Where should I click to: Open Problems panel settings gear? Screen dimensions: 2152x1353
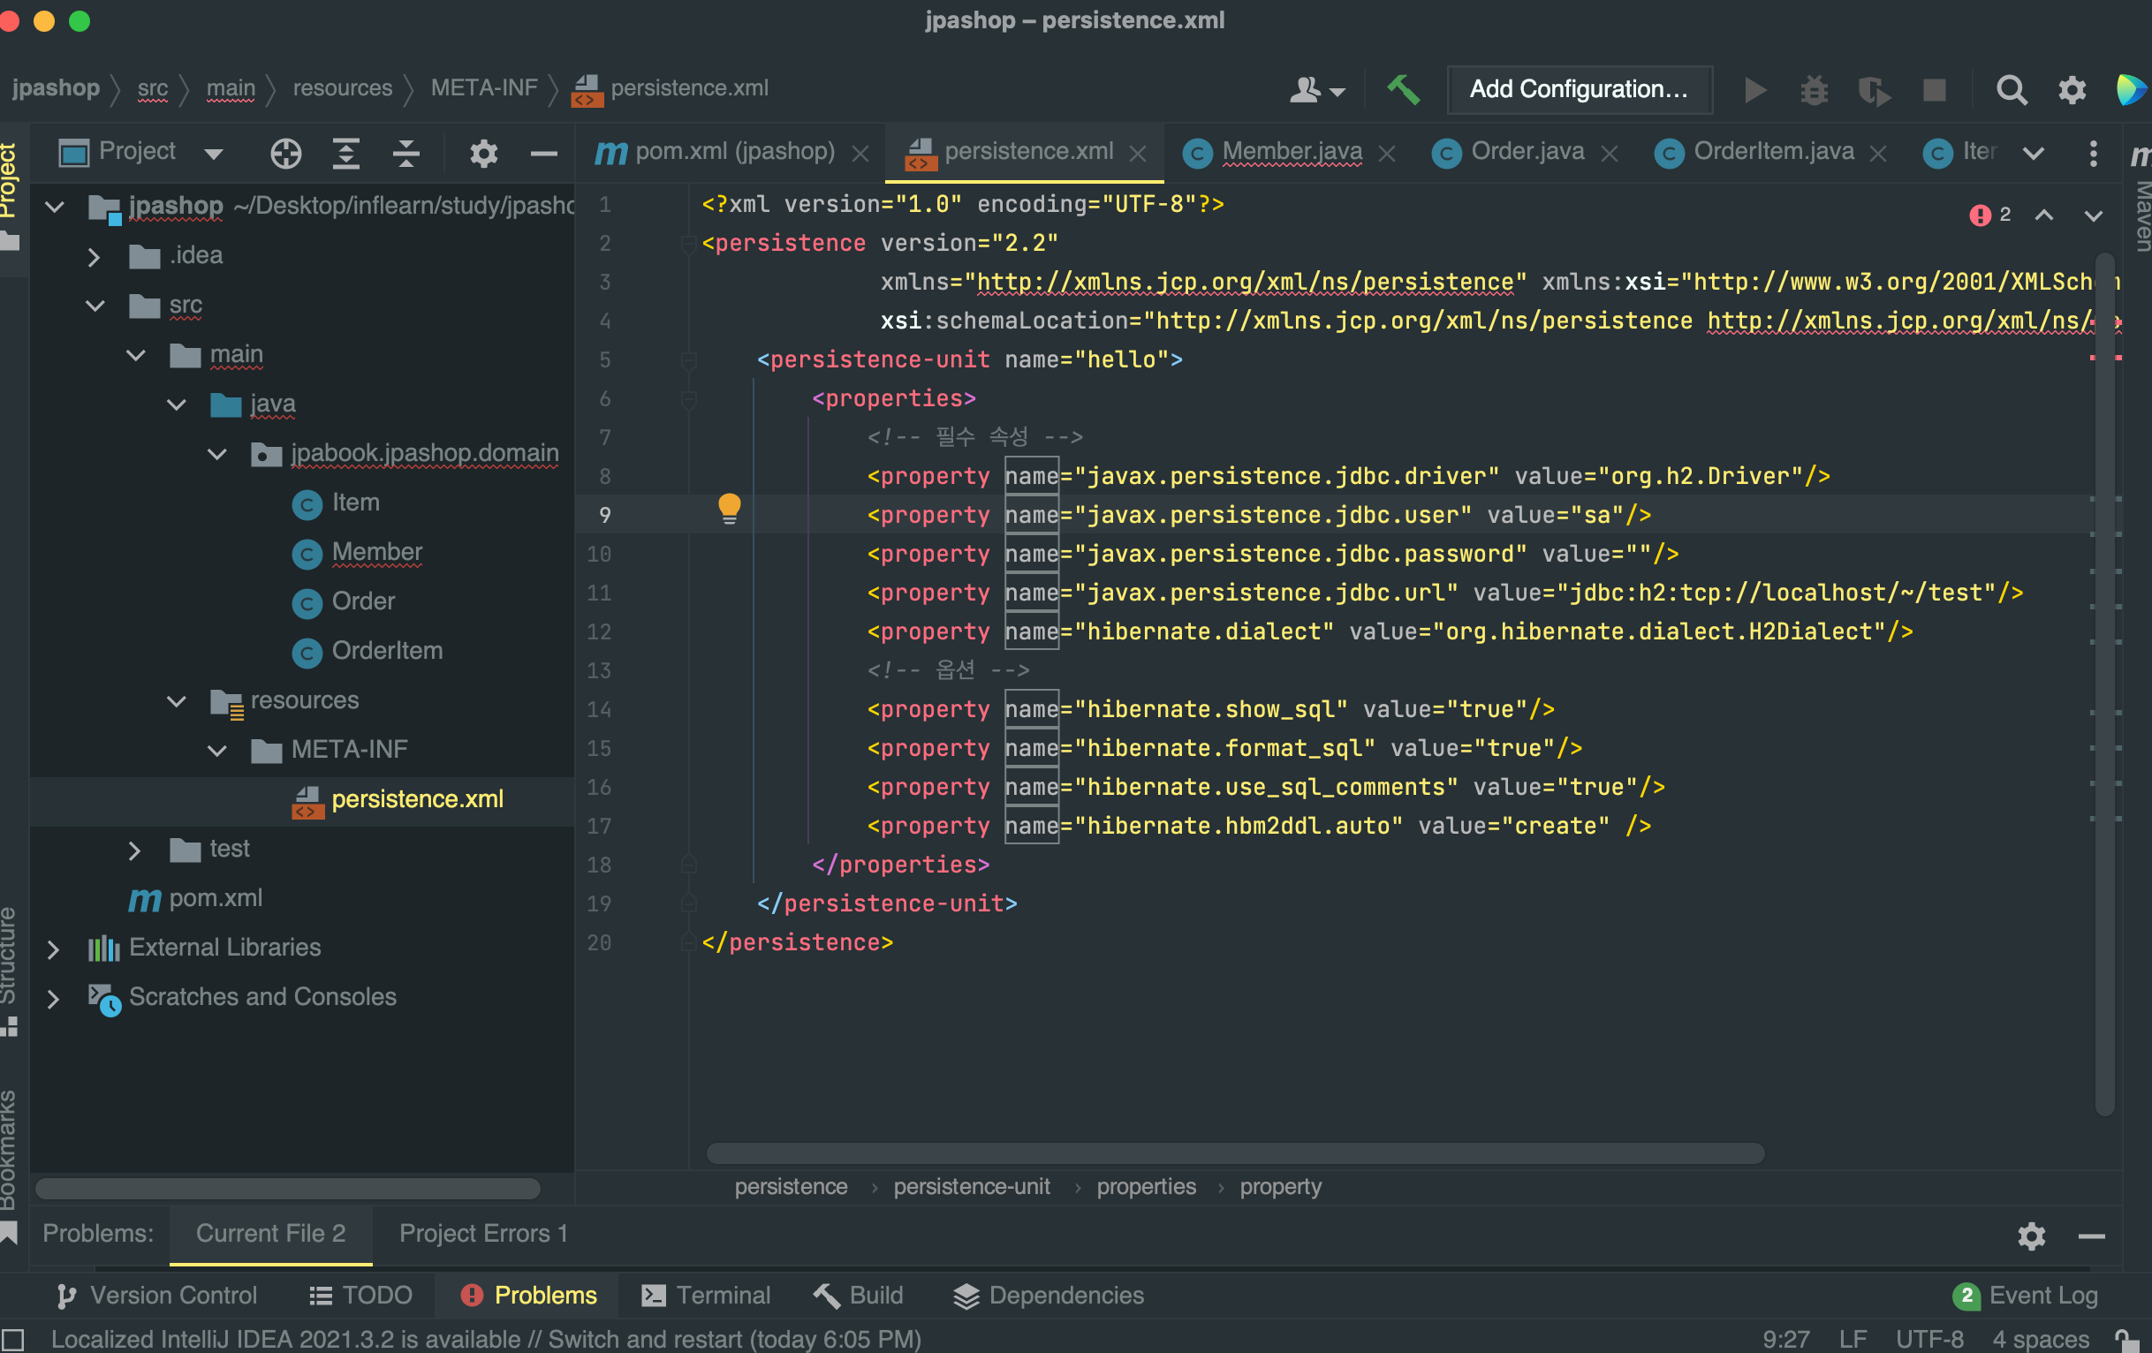pos(2031,1236)
